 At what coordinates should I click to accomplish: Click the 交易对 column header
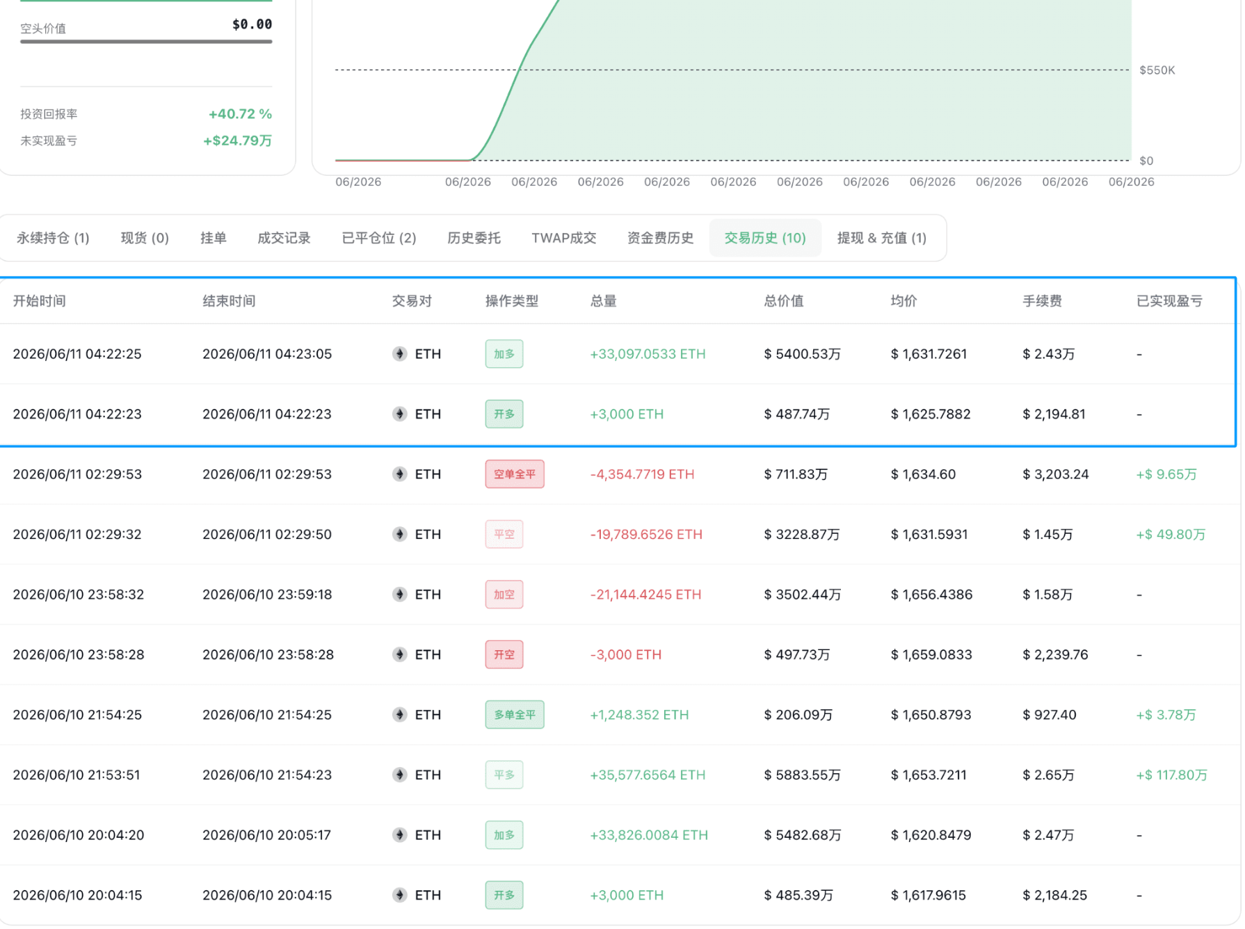(x=412, y=301)
